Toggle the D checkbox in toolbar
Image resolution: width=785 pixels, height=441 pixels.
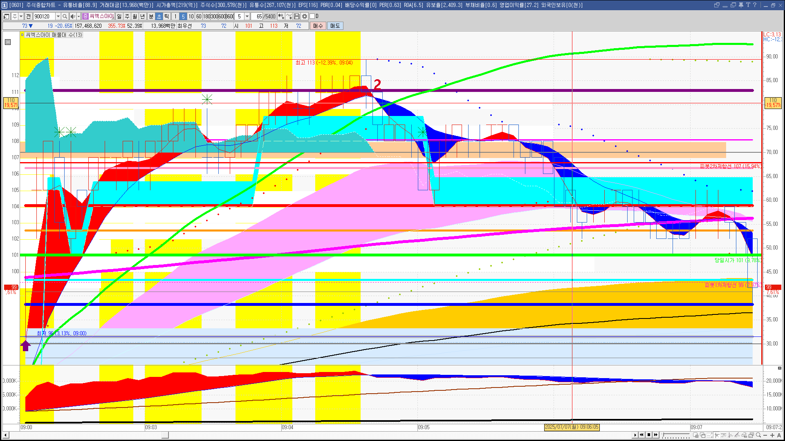(x=312, y=16)
